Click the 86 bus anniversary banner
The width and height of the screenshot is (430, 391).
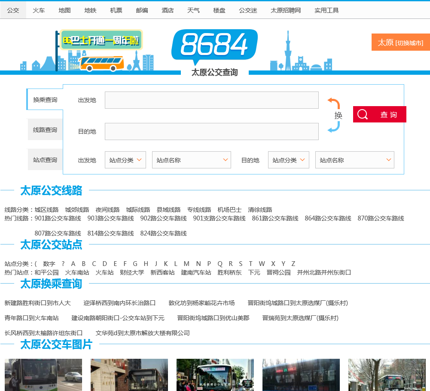pos(101,40)
